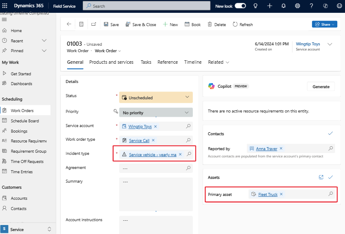The height and width of the screenshot is (234, 345).
Task: Open Schedule Board in sidebar
Action: pyautogui.click(x=25, y=121)
